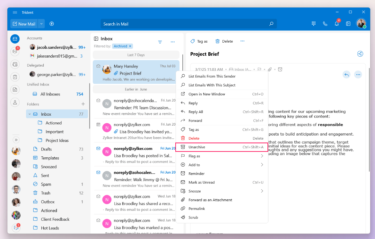This screenshot has width=375, height=239.
Task: Open the Snoozed folder
Action: [57, 167]
